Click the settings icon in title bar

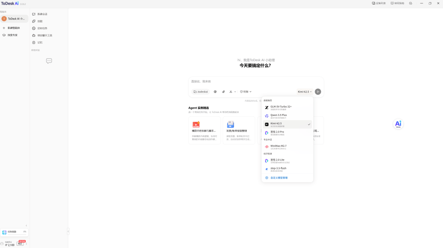pyautogui.click(x=411, y=3)
